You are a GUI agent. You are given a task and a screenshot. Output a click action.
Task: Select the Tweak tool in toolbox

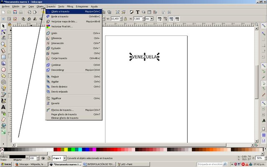[3, 38]
